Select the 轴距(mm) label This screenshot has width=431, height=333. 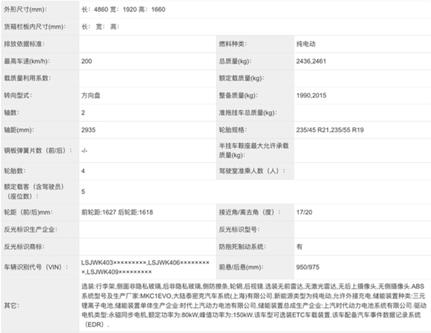(x=18, y=130)
